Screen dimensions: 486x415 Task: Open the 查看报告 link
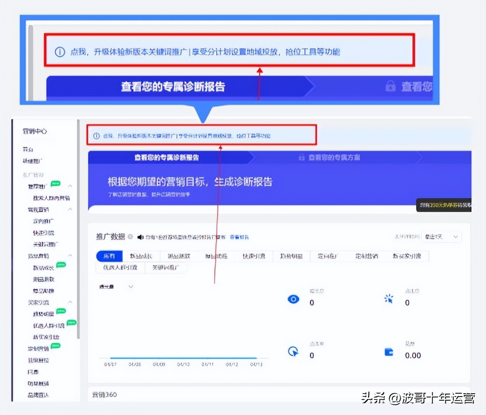click(x=240, y=237)
